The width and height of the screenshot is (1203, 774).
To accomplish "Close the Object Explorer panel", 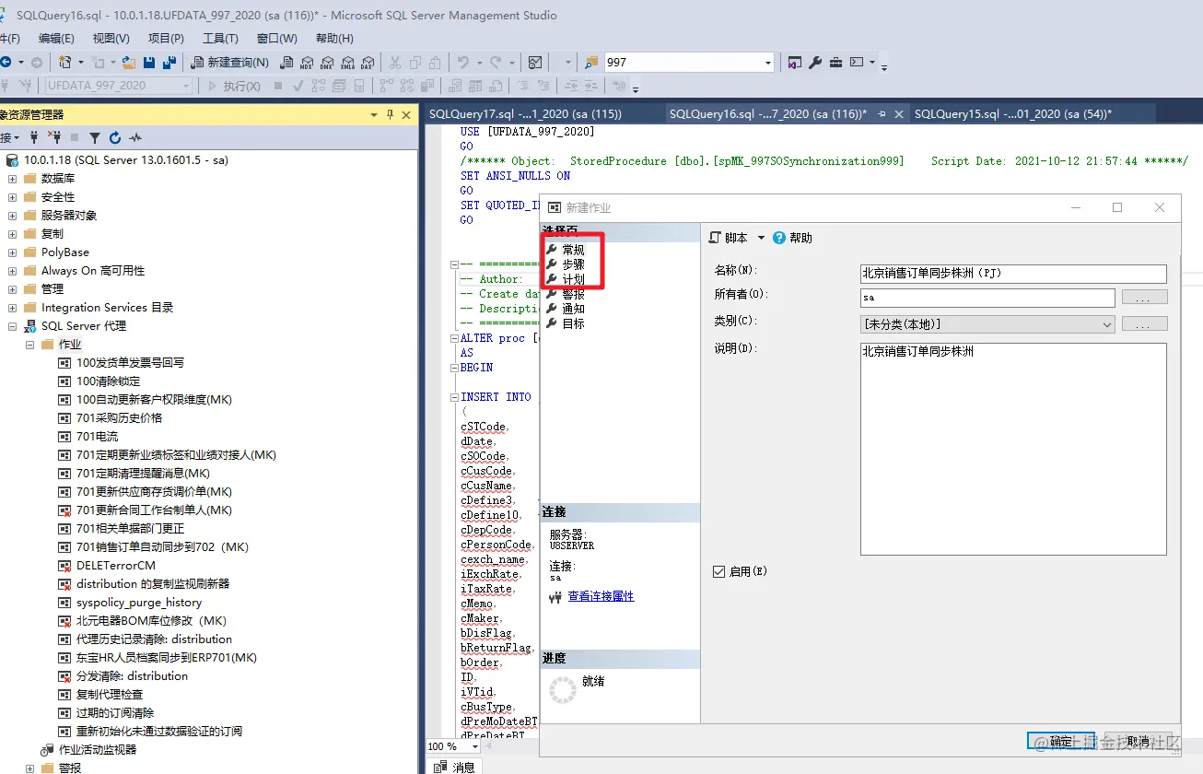I will [x=406, y=114].
